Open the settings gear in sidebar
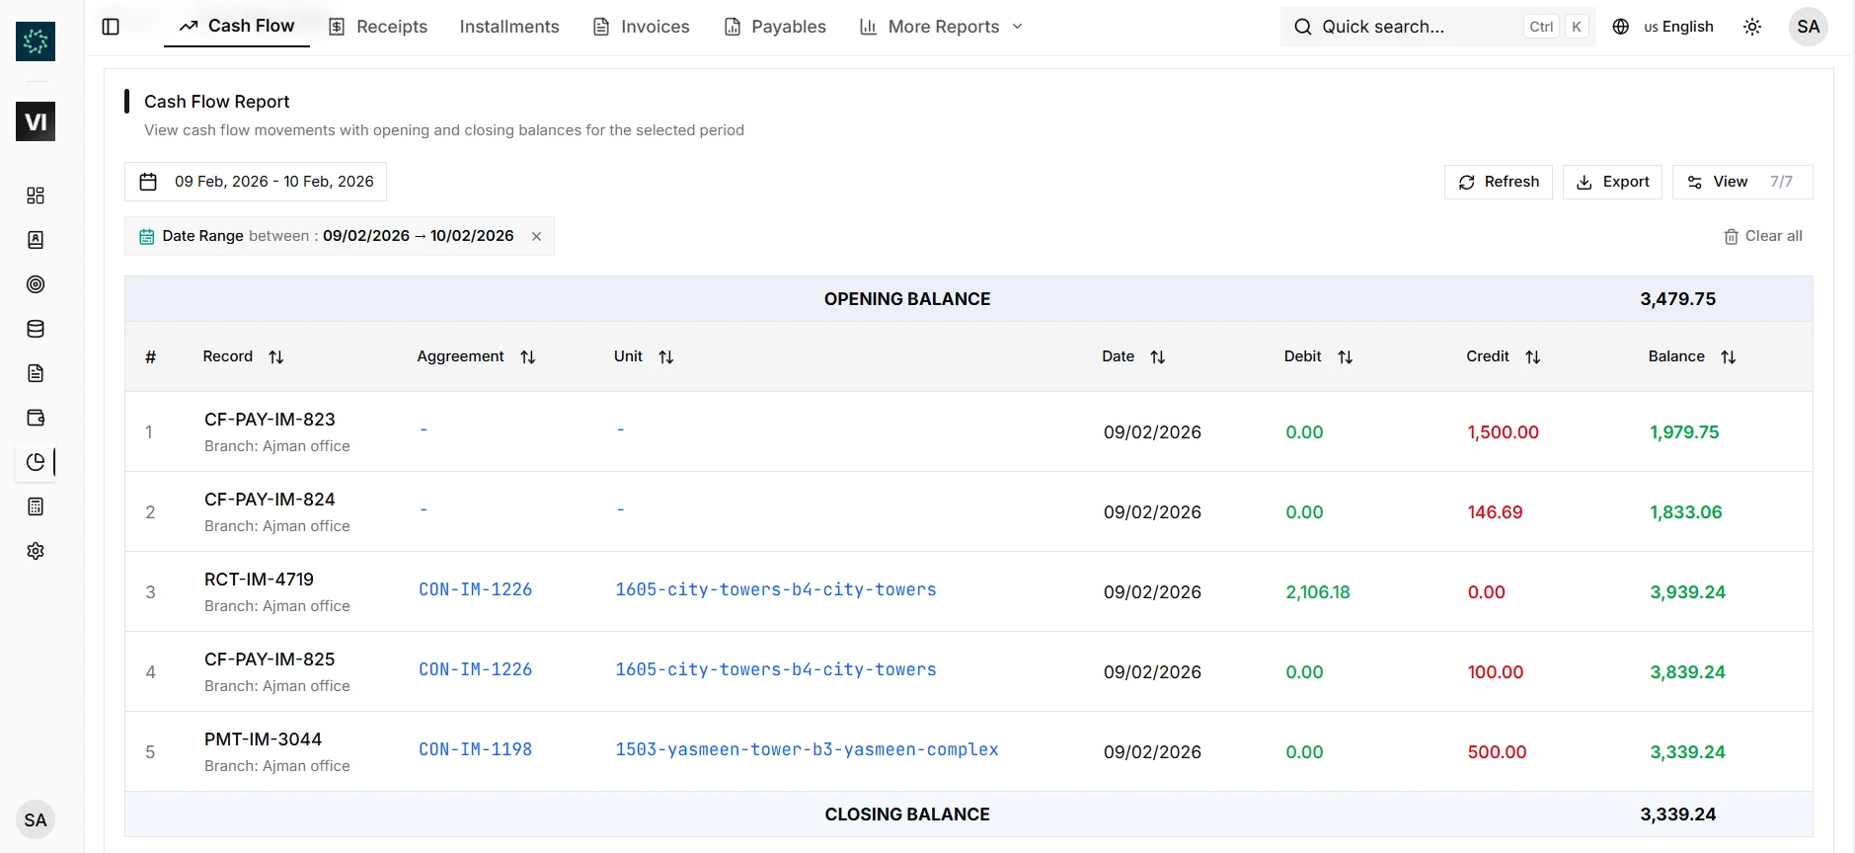 click(36, 551)
